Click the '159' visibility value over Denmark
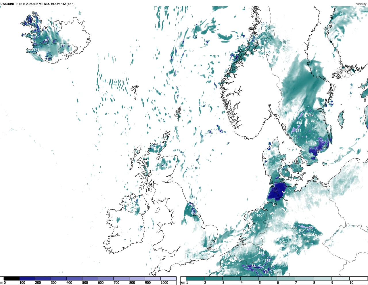368x285 pixels. pos(279,171)
